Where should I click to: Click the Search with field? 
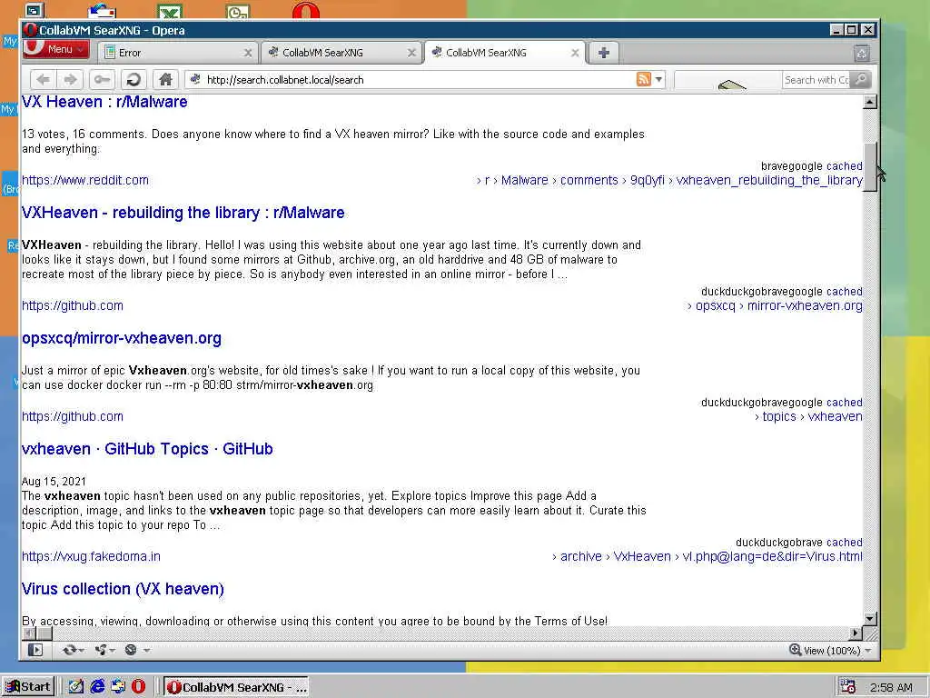816,80
